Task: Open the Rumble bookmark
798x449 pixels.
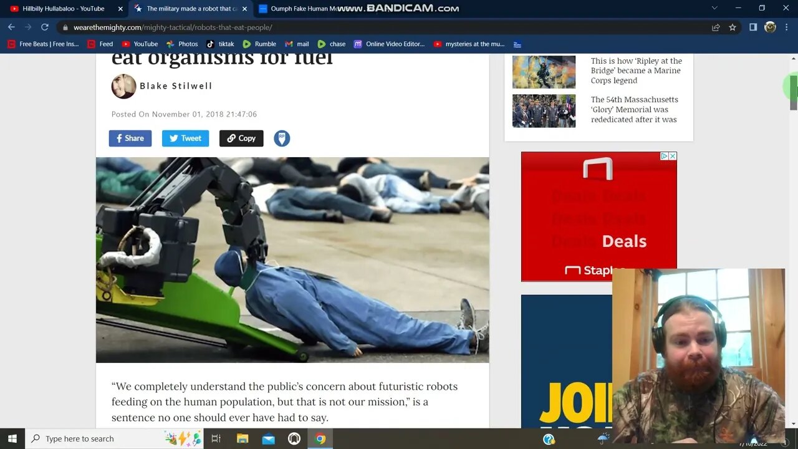Action: (259, 44)
